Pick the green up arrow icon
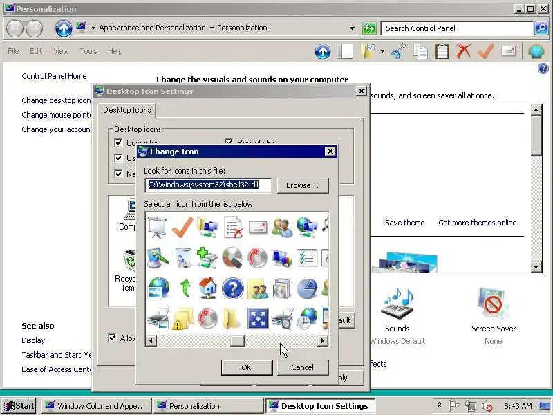Viewport: 553px width, 415px height. 185,288
